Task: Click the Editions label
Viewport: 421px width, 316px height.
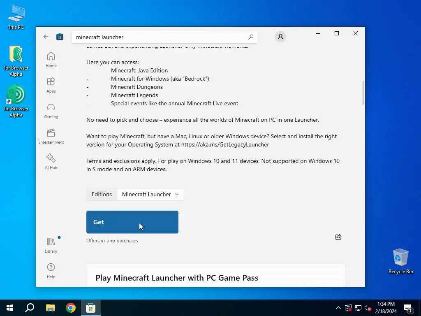Action: pyautogui.click(x=102, y=194)
